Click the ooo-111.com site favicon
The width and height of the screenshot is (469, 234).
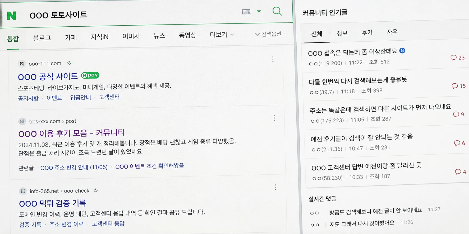pyautogui.click(x=22, y=64)
